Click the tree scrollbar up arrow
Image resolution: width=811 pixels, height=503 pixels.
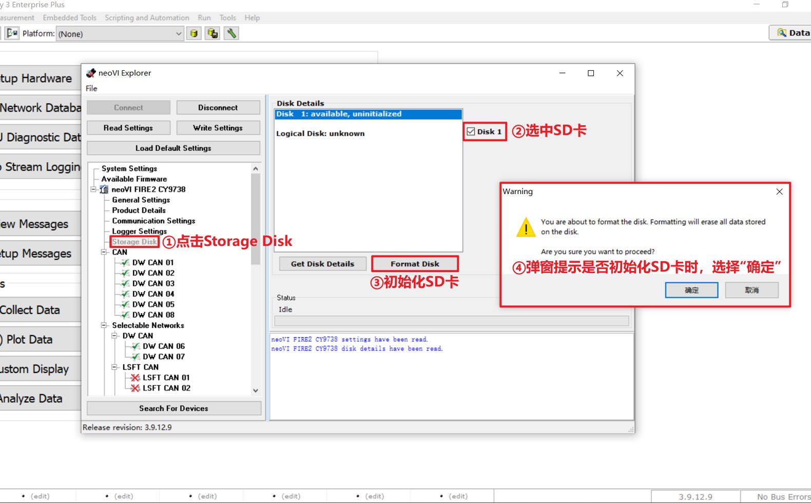point(256,168)
